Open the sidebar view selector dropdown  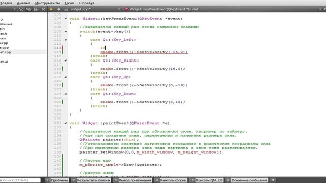coord(14,9)
